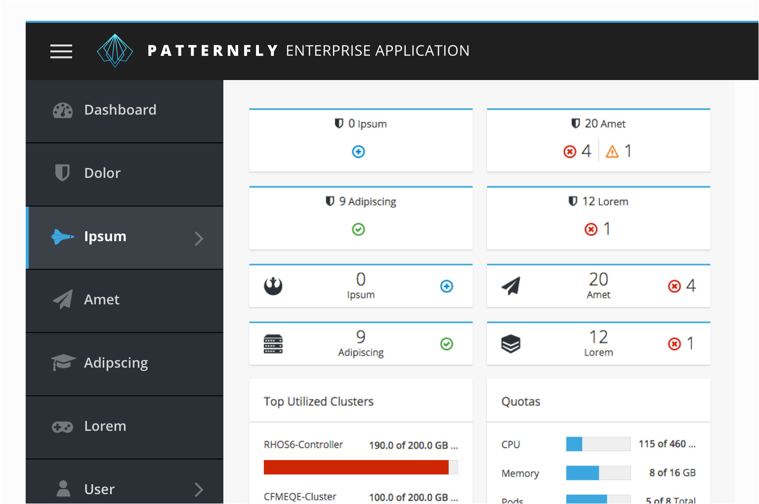Click the layers stack icon in Lorem card

click(x=511, y=344)
